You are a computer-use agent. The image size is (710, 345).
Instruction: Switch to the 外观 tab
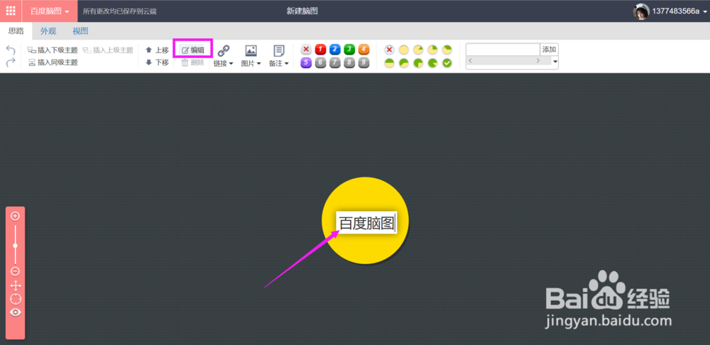[x=48, y=31]
